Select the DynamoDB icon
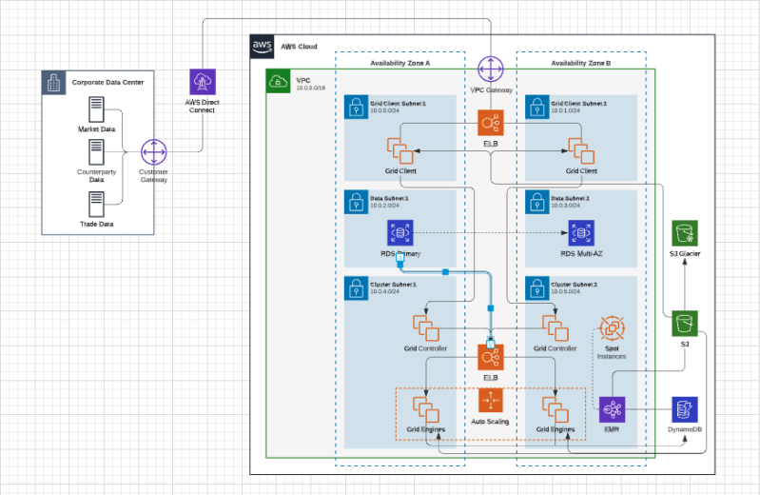Image resolution: width=760 pixels, height=495 pixels. [x=685, y=409]
